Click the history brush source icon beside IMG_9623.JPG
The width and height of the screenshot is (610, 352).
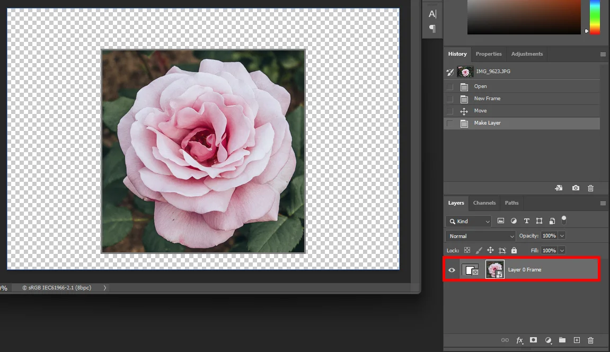pos(450,72)
